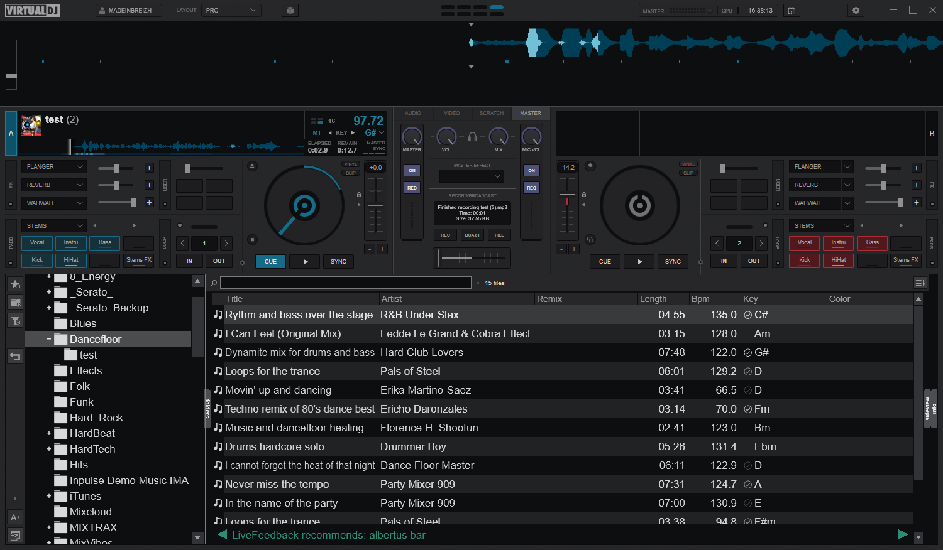Viewport: 943px width, 550px height.
Task: Adjust the crossfader slider
Action: tap(472, 257)
